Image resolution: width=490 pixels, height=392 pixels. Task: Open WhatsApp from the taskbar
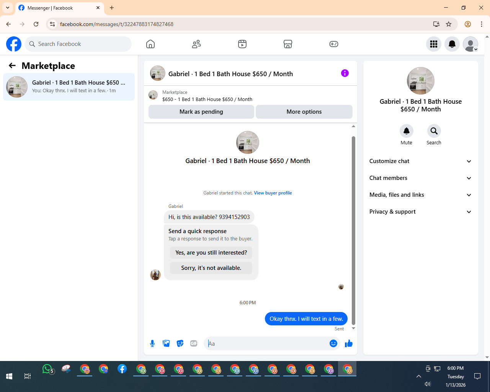coord(48,369)
